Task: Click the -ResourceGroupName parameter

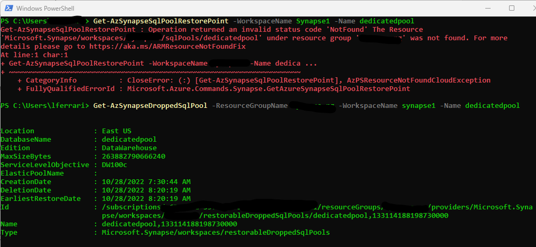Action: (249, 106)
